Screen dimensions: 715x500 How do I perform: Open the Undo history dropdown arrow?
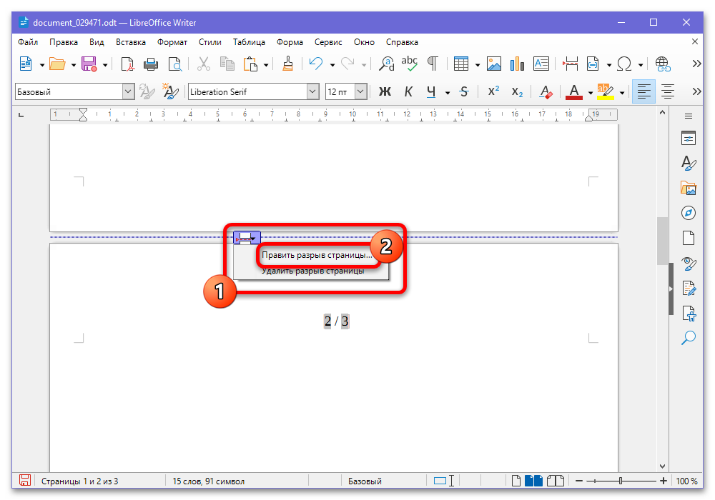click(332, 65)
